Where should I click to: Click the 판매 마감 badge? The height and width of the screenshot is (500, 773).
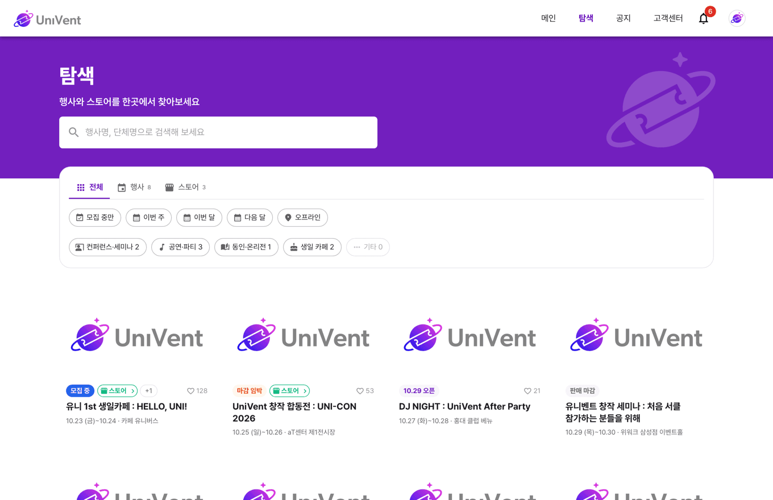click(x=583, y=391)
